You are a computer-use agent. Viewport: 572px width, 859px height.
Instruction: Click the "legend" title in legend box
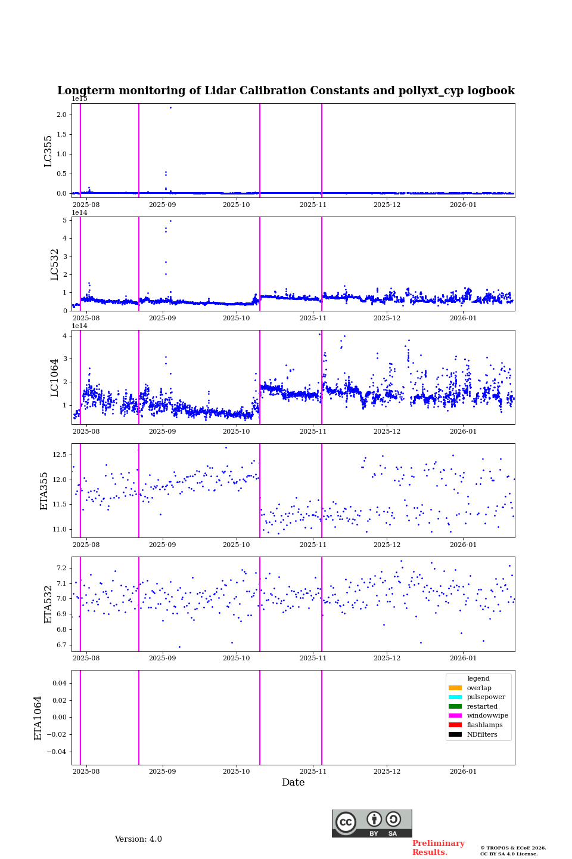coord(478,679)
